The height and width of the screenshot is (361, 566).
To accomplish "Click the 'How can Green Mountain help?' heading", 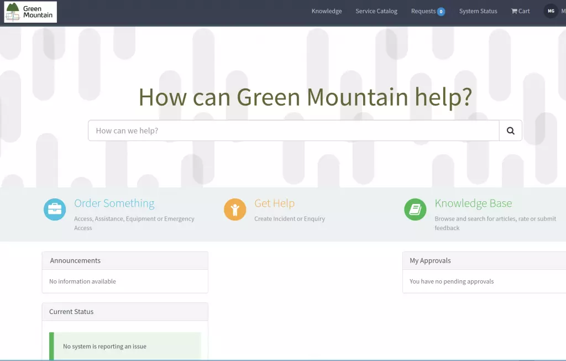I will [x=305, y=97].
